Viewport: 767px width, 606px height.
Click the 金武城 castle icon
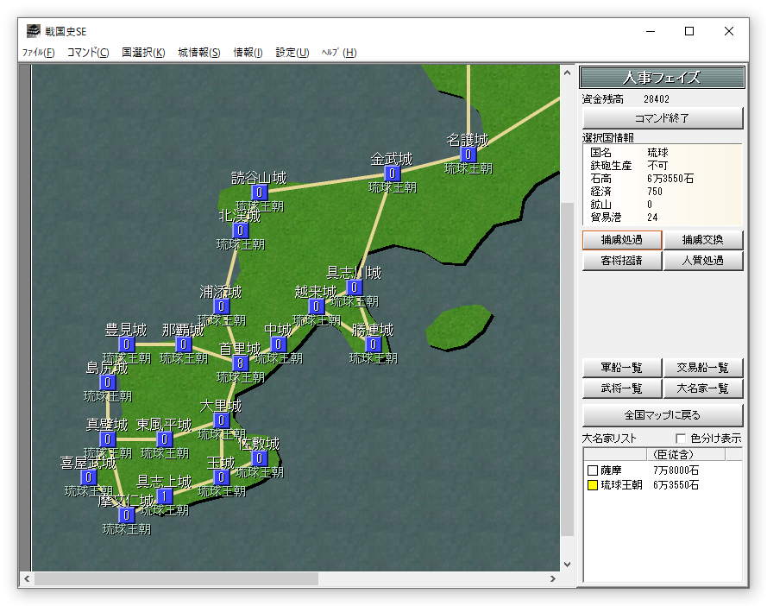pyautogui.click(x=393, y=174)
